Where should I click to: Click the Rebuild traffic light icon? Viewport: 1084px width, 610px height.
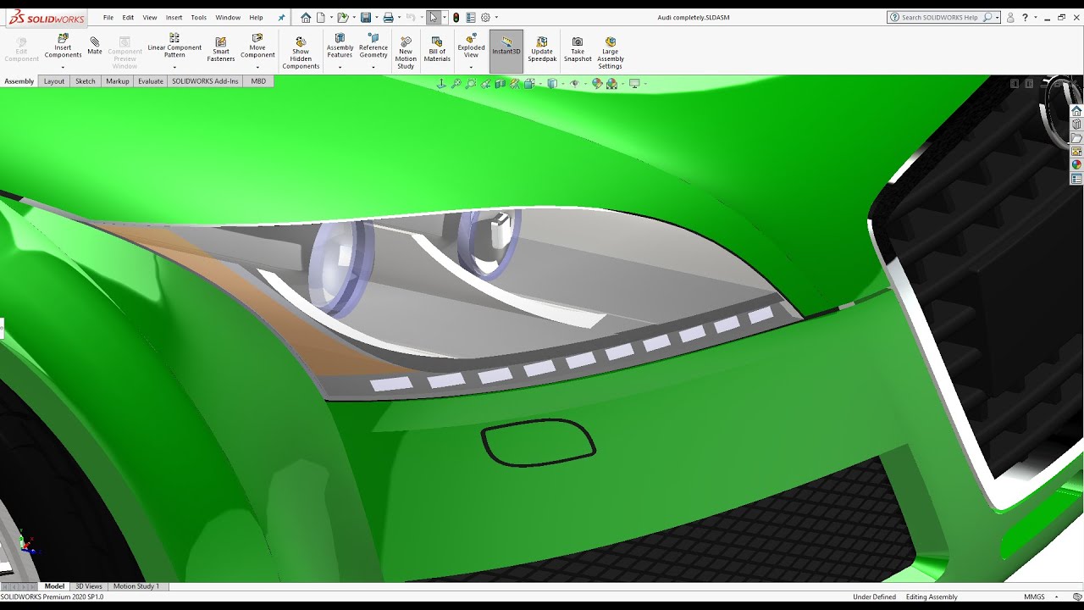pos(456,17)
